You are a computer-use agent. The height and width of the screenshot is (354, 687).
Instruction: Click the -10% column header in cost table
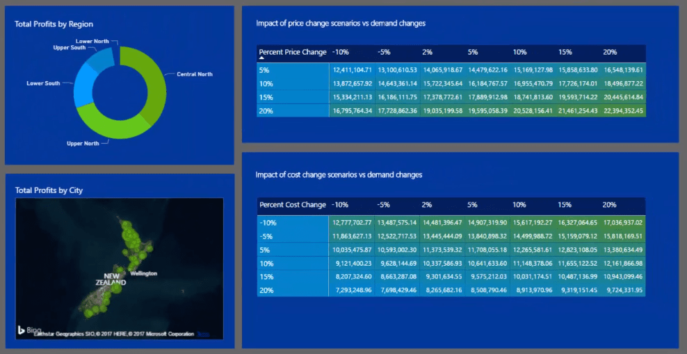[x=340, y=205]
